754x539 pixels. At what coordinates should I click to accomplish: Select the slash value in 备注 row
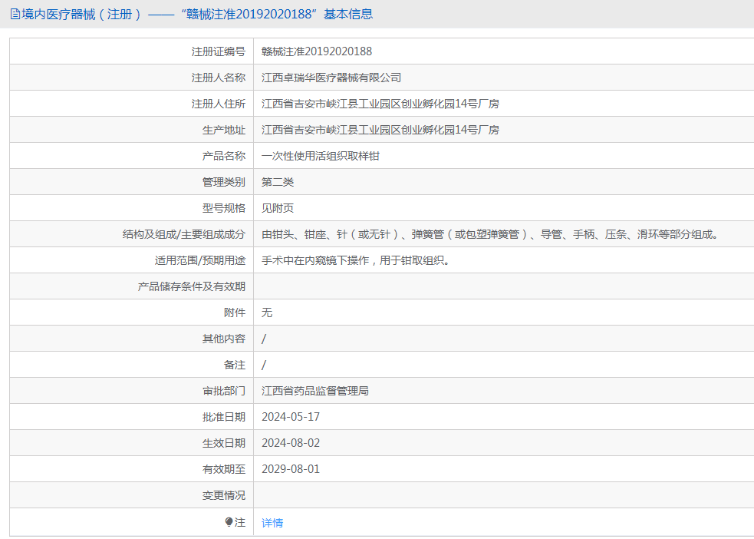264,365
